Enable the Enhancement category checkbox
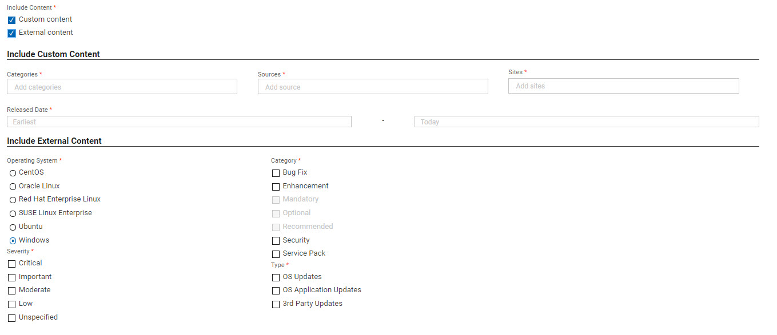 tap(276, 187)
